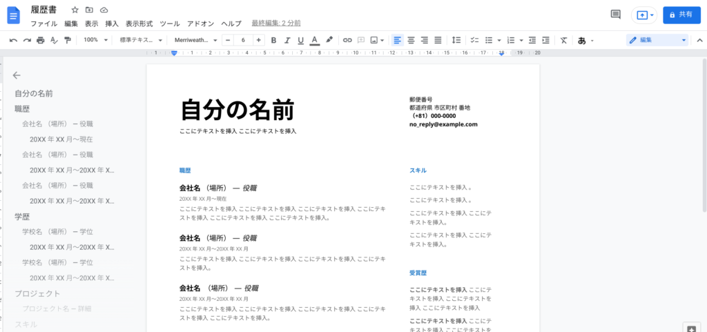
Task: Enable center text alignment
Action: pyautogui.click(x=411, y=40)
